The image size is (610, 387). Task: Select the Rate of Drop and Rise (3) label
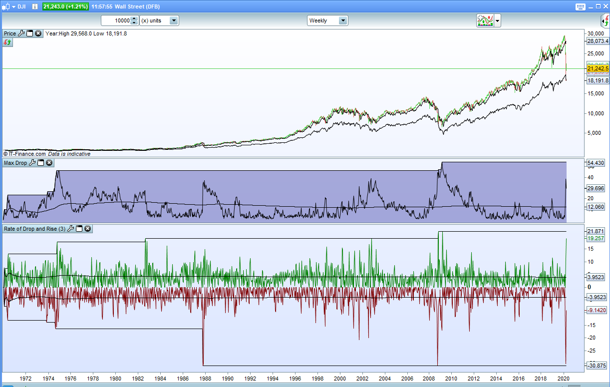tap(35, 229)
